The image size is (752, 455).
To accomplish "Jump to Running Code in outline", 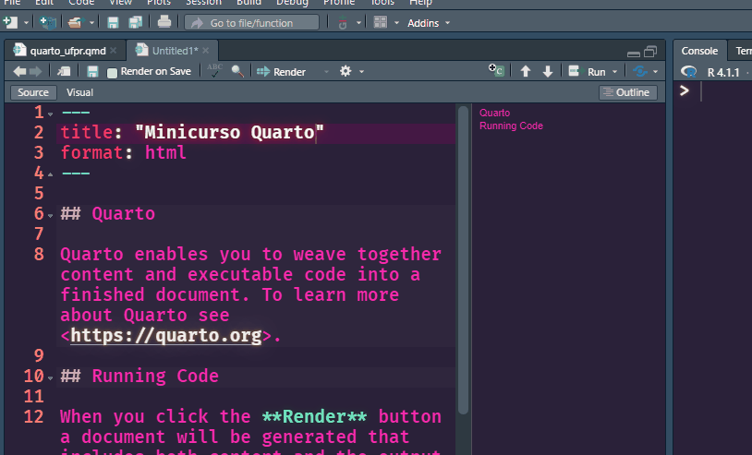I will [511, 126].
